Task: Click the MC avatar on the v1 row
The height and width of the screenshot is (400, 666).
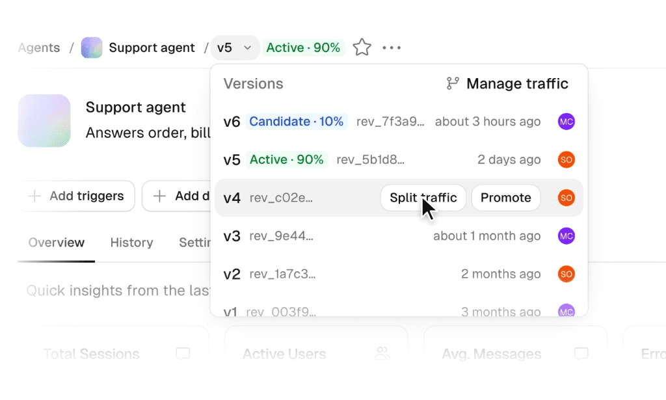Action: [x=566, y=310]
